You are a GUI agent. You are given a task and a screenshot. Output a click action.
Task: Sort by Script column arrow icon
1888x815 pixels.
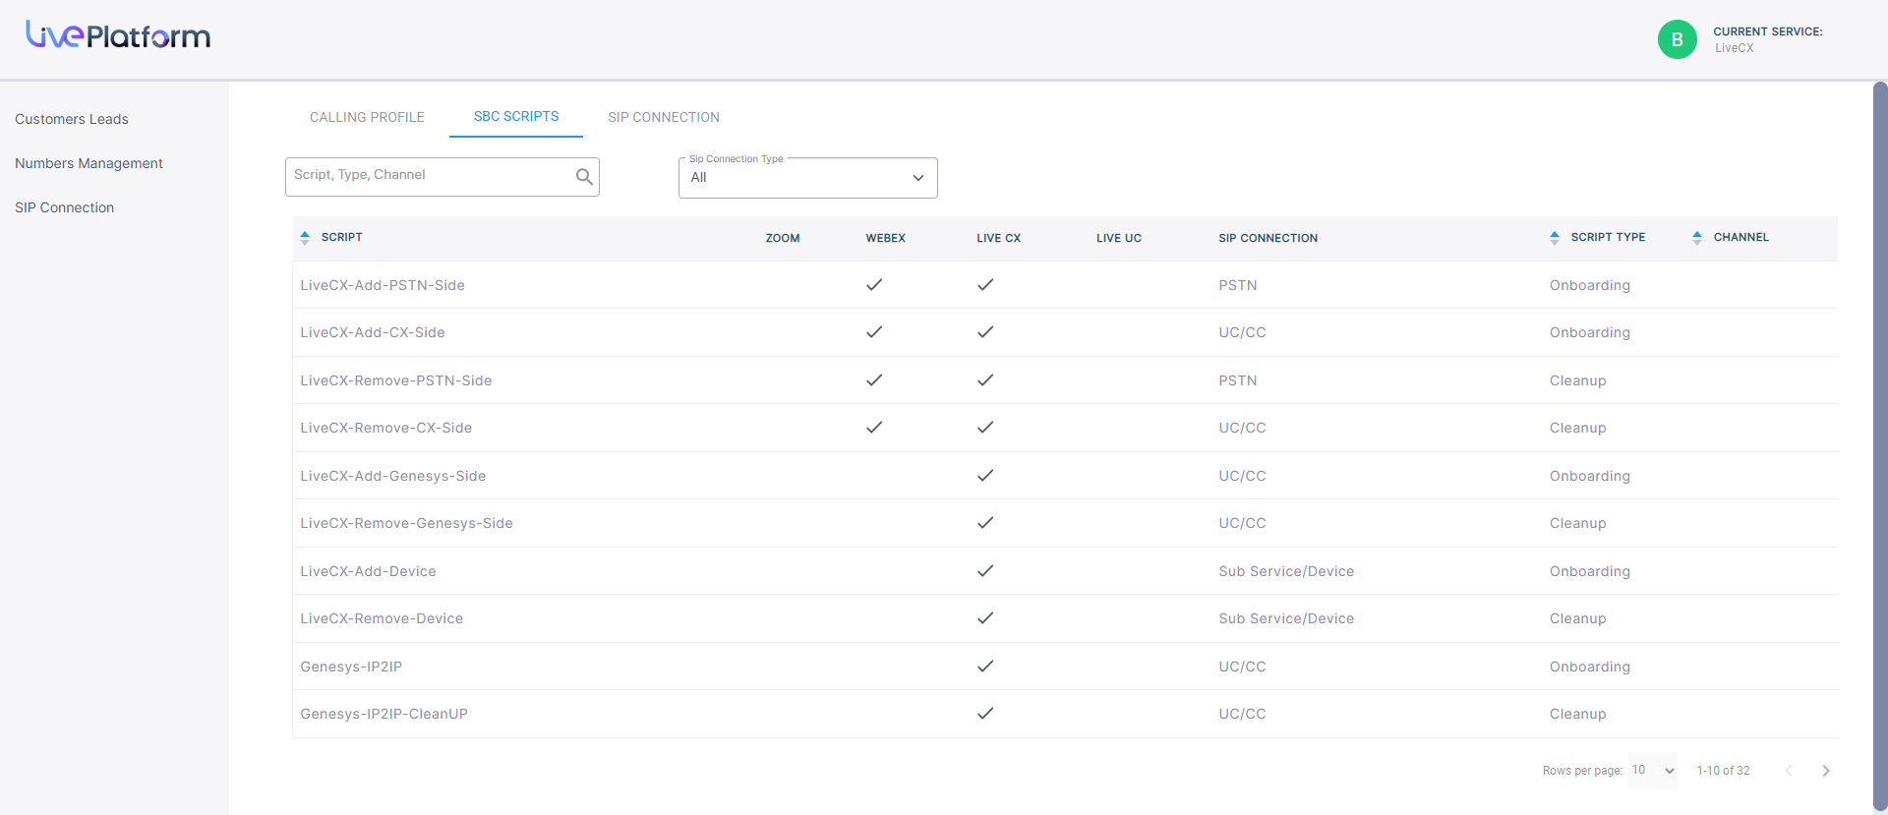tap(305, 237)
